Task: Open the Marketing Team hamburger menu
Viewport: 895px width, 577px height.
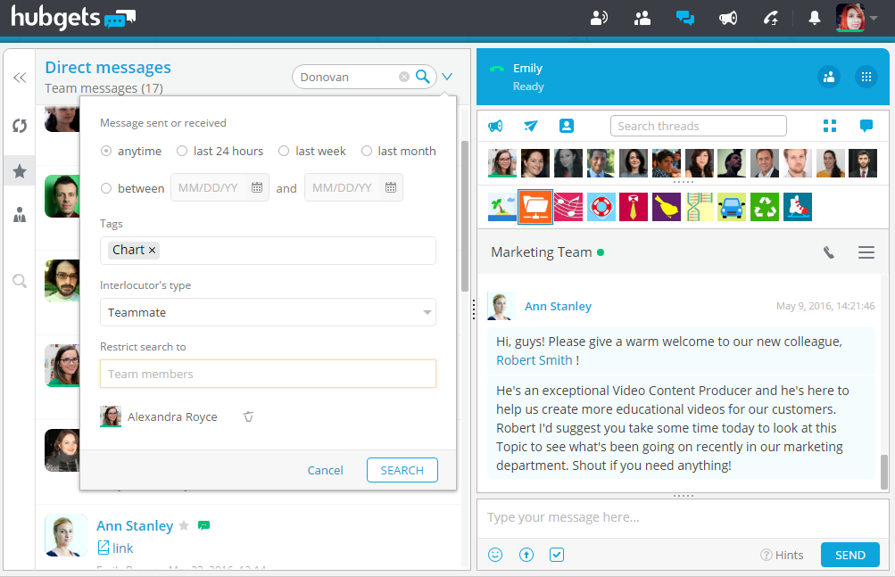Action: (866, 253)
